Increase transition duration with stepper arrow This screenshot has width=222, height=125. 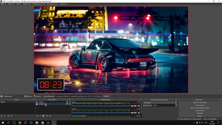[x=176, y=105]
